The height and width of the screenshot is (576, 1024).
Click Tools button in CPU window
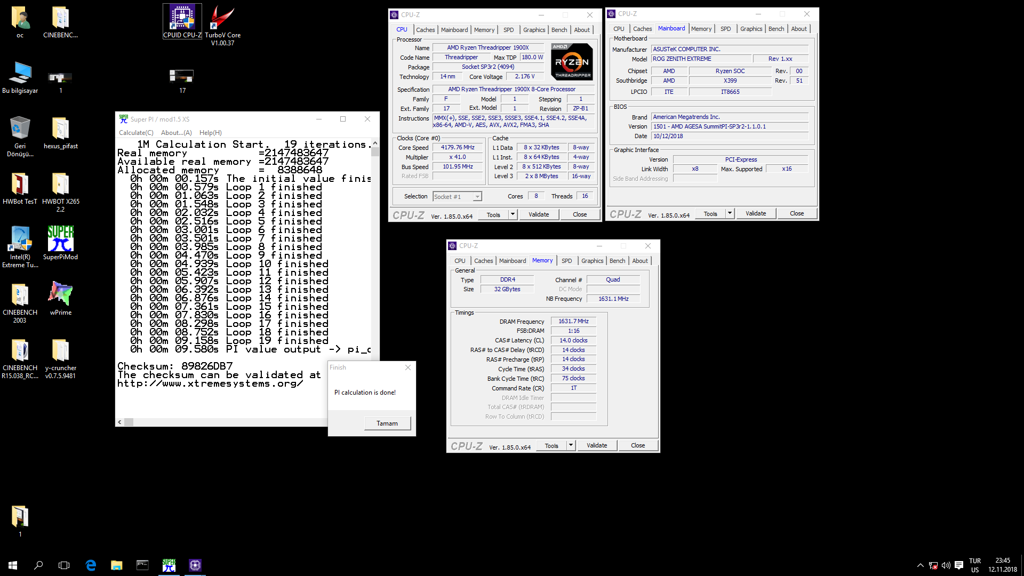(x=493, y=215)
